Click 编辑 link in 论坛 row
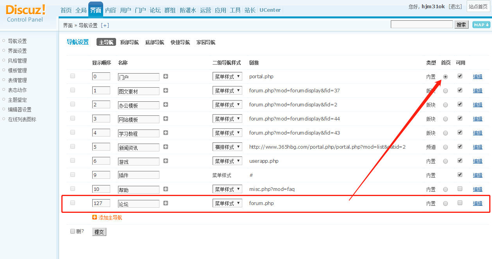 coord(478,203)
